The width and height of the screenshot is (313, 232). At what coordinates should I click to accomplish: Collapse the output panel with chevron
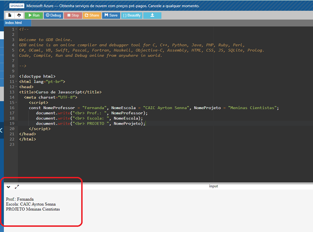tap(9, 187)
